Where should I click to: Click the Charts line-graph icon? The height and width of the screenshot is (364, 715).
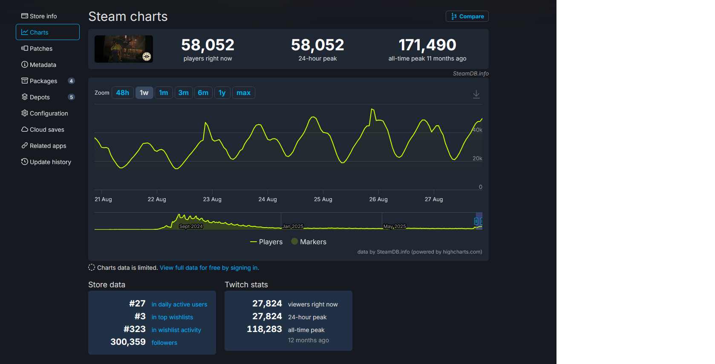pos(25,32)
